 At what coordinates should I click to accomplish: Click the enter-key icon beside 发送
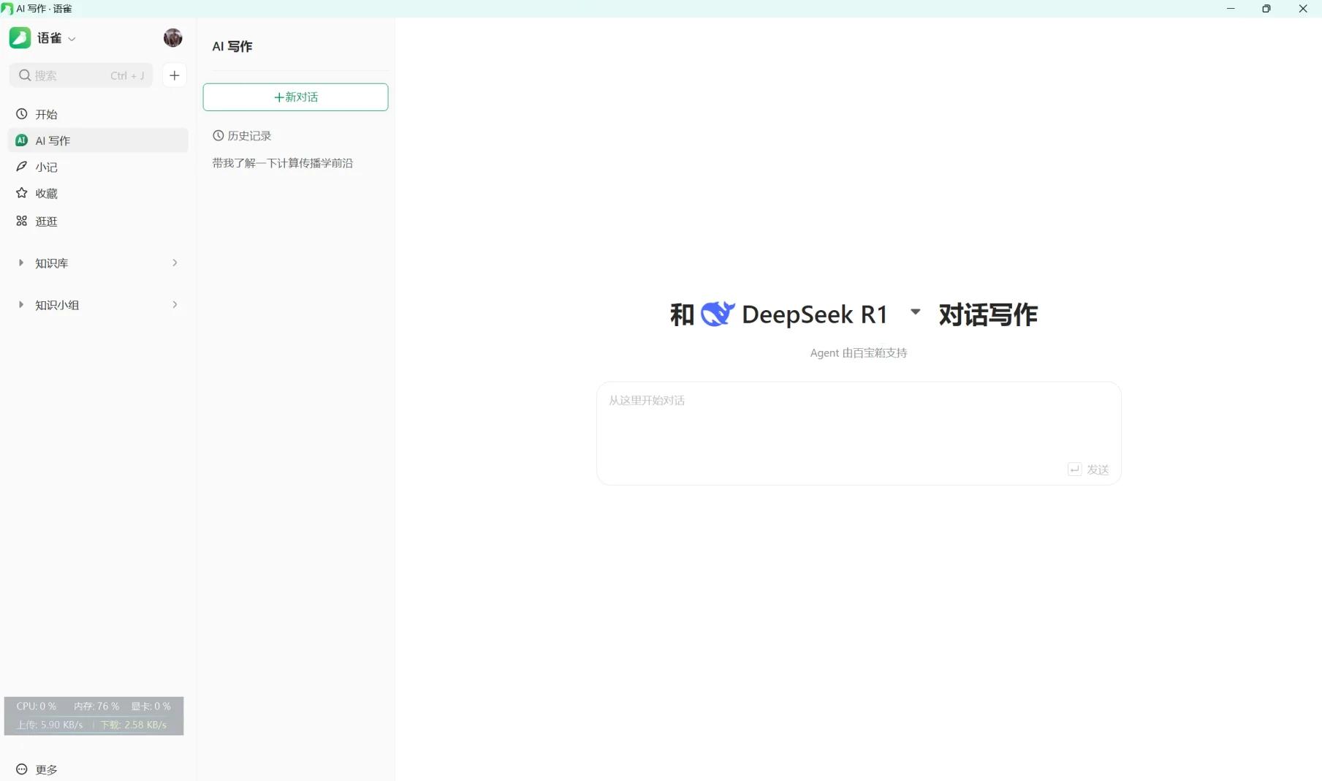click(1074, 469)
